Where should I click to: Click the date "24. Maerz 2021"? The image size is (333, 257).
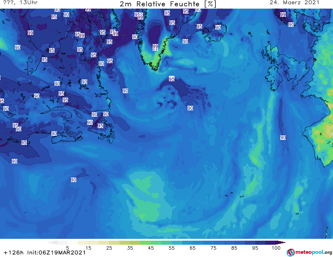294,3
